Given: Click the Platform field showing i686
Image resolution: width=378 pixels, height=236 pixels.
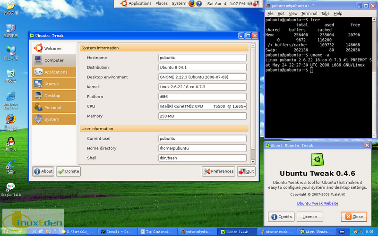Looking at the screenshot, I should 203,97.
